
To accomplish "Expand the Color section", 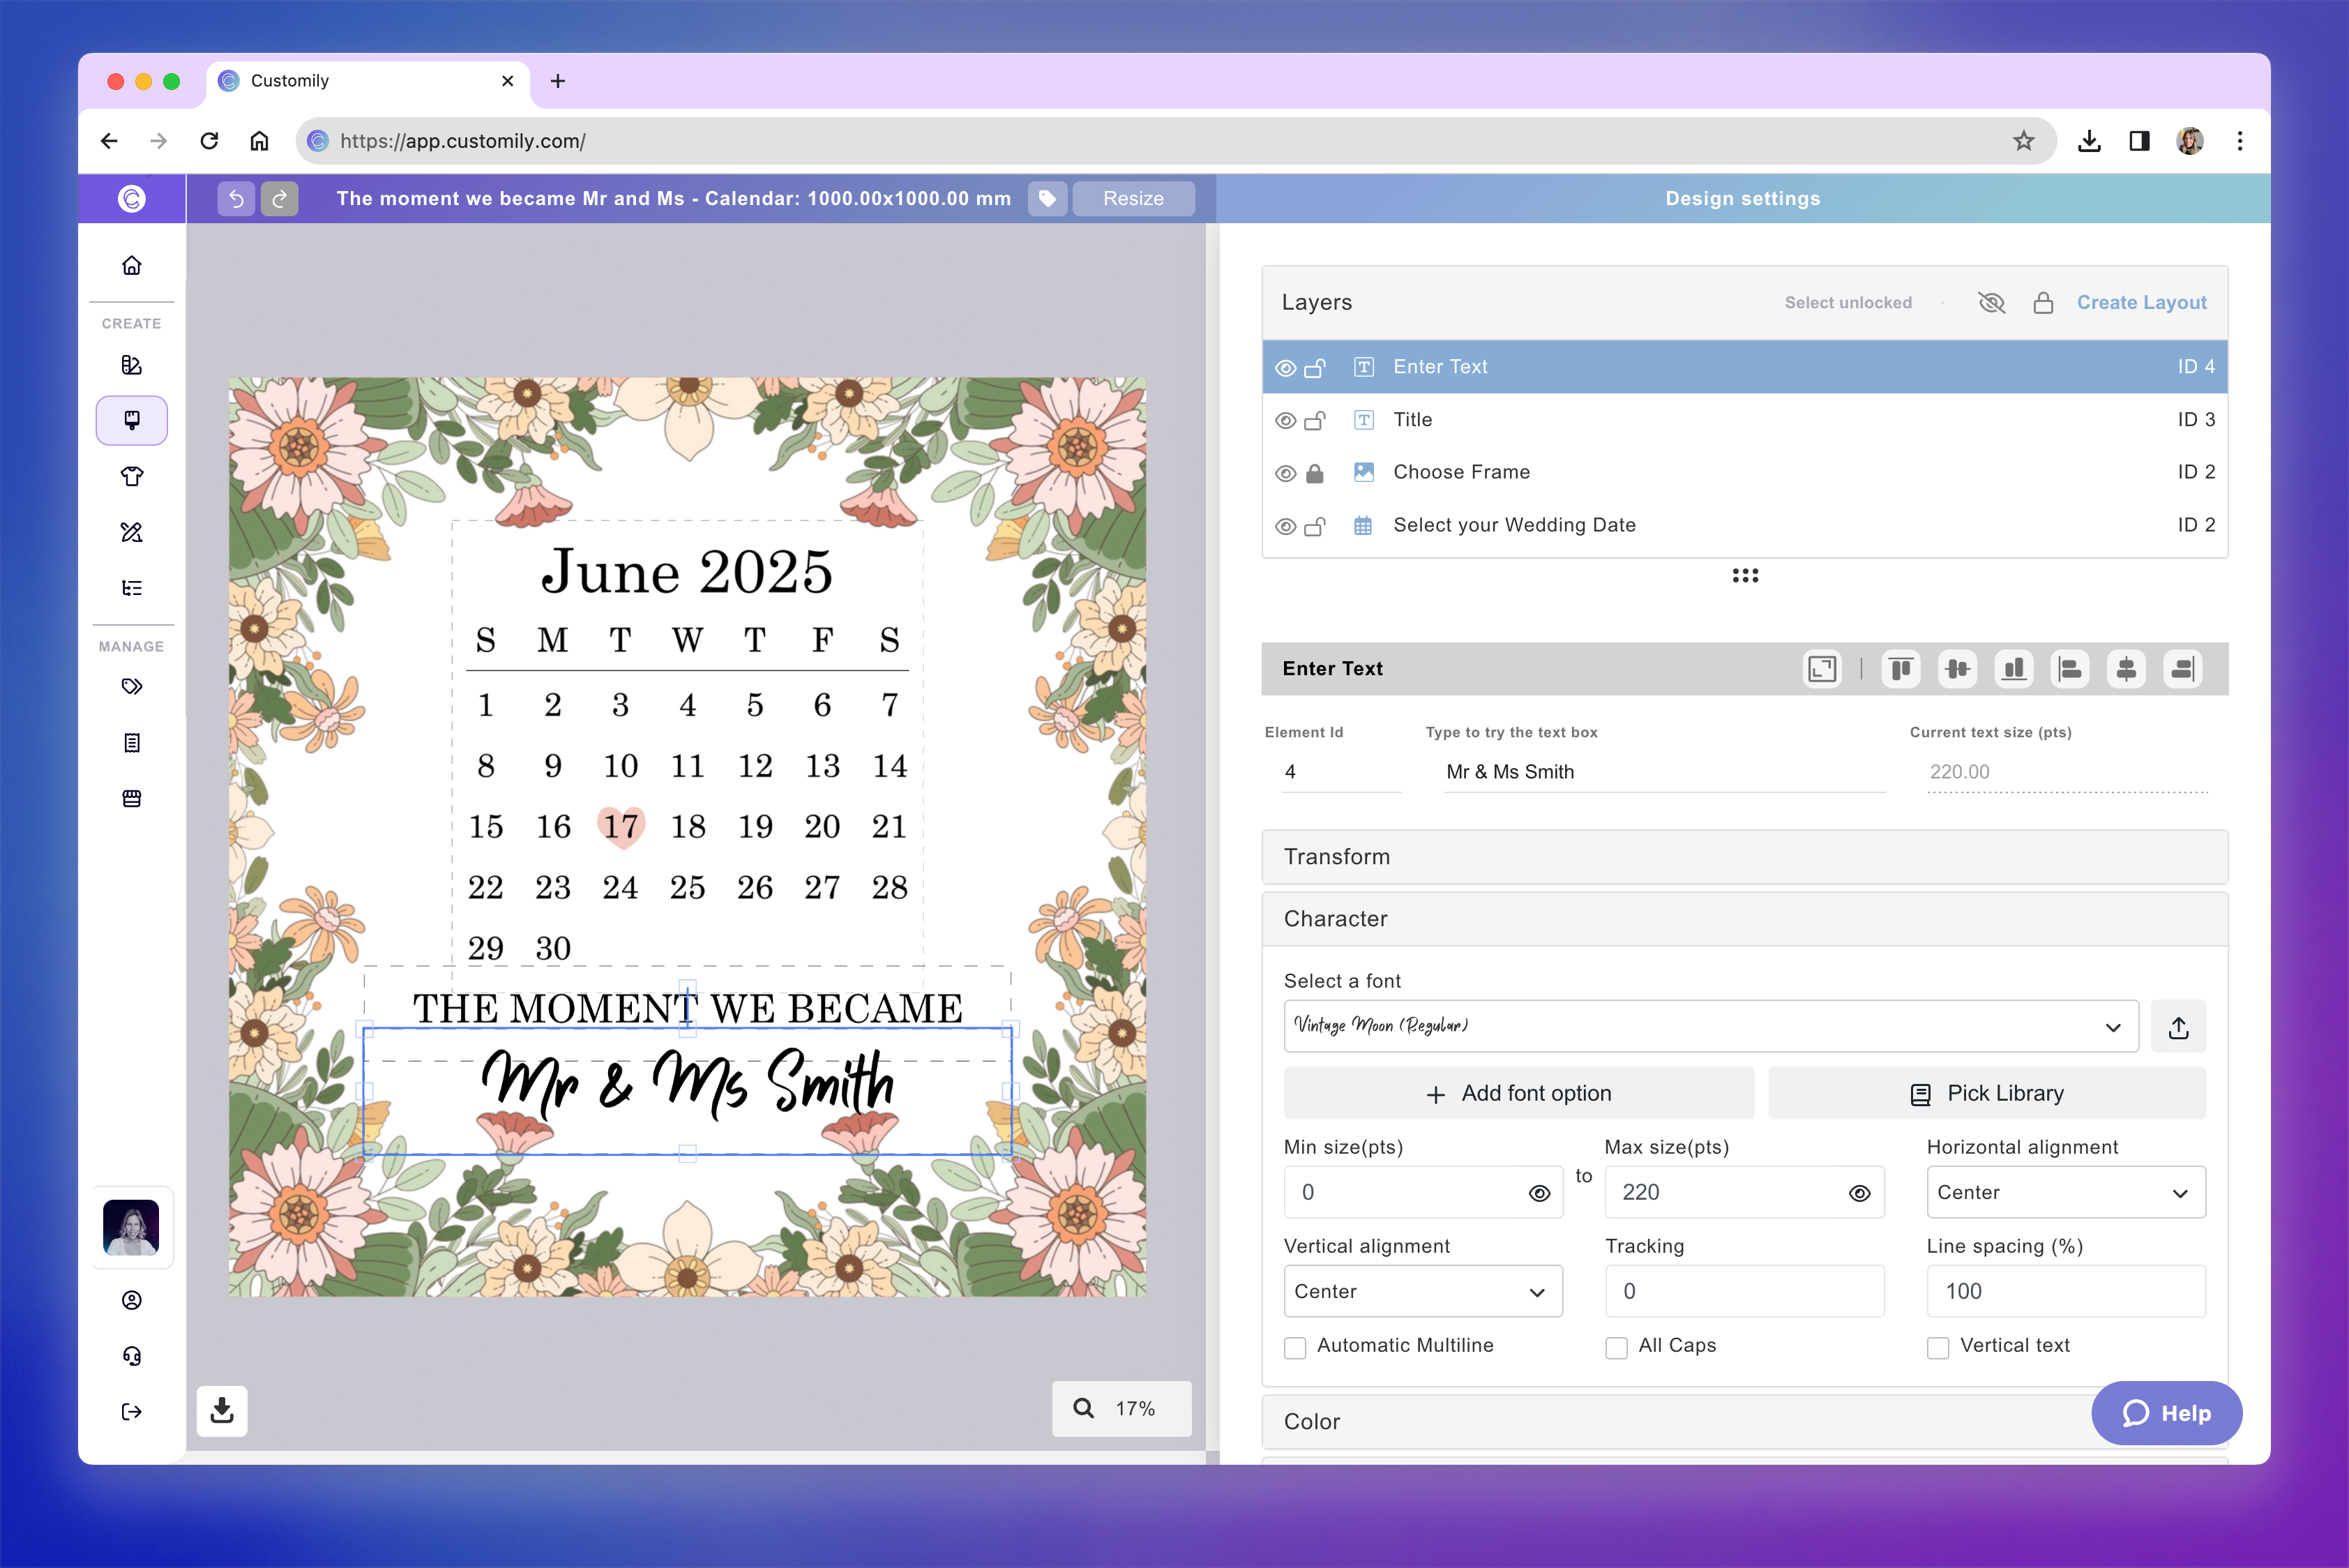I will tap(1744, 1422).
